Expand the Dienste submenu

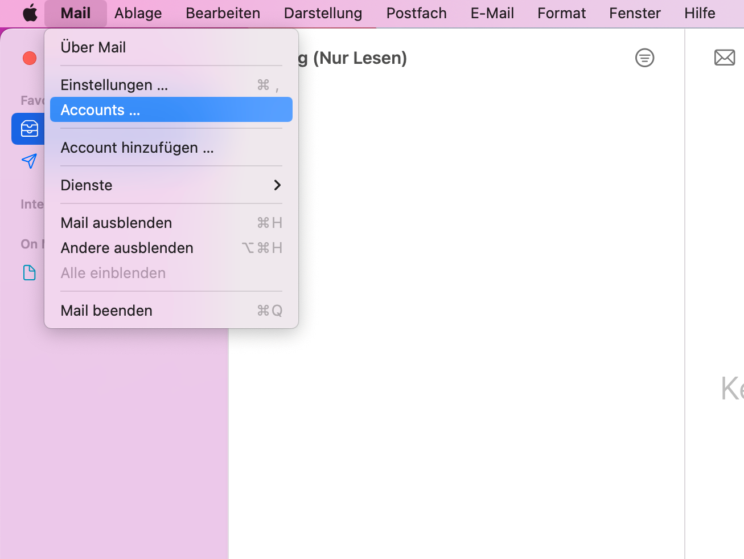(171, 185)
